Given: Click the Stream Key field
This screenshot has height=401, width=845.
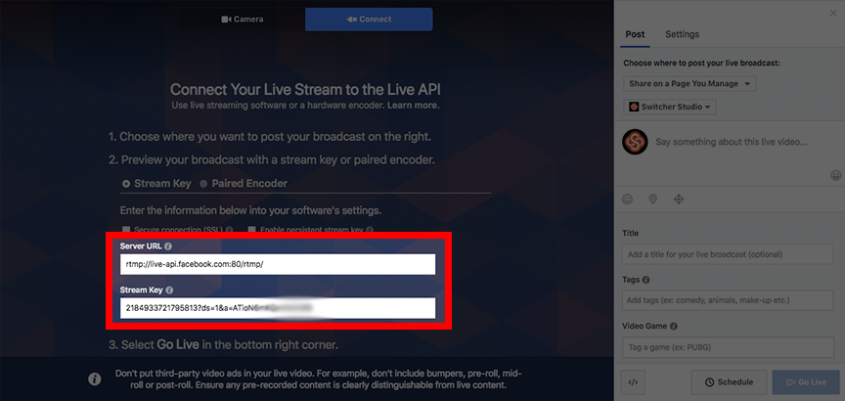Looking at the screenshot, I should tap(278, 308).
